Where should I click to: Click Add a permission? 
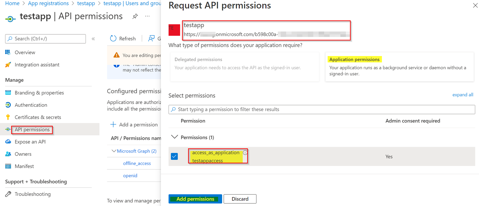pyautogui.click(x=134, y=124)
